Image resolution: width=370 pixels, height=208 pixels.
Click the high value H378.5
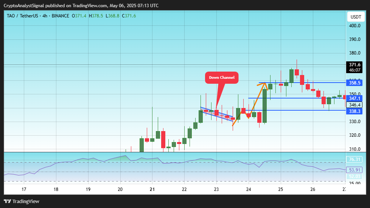[96, 16]
